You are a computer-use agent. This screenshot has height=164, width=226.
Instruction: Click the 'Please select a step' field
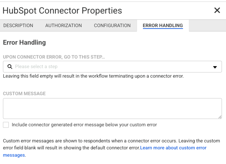110,67
